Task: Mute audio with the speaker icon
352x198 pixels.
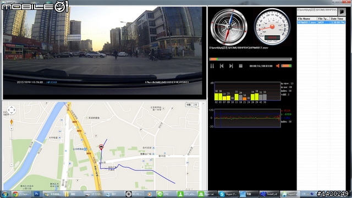Action: (x=278, y=66)
